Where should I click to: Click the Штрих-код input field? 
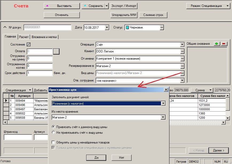tap(18, 137)
